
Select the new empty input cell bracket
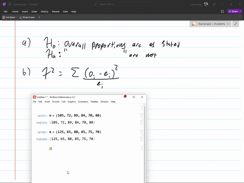coord(142,148)
